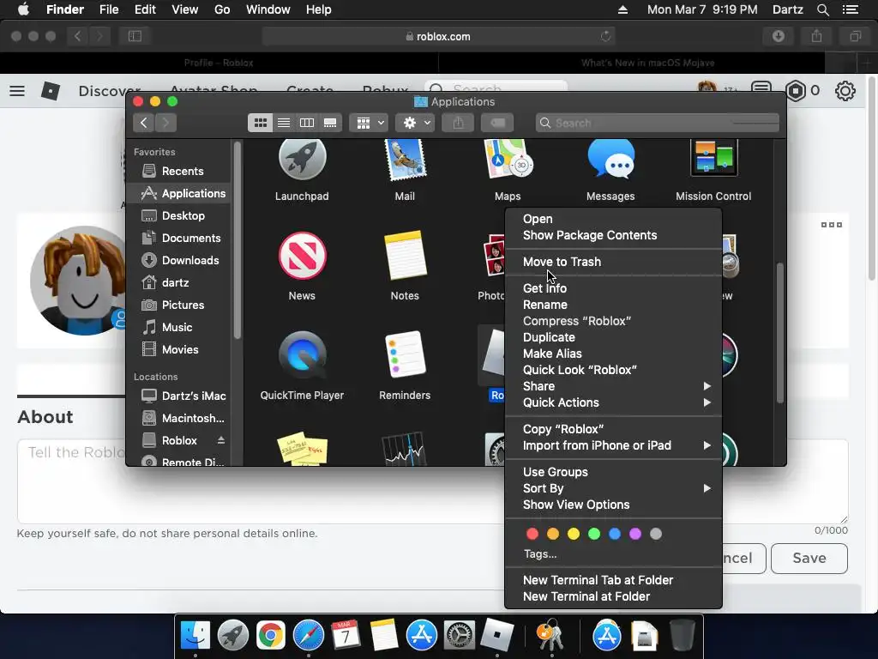Choose Show View Options
Image resolution: width=878 pixels, height=659 pixels.
[613, 505]
